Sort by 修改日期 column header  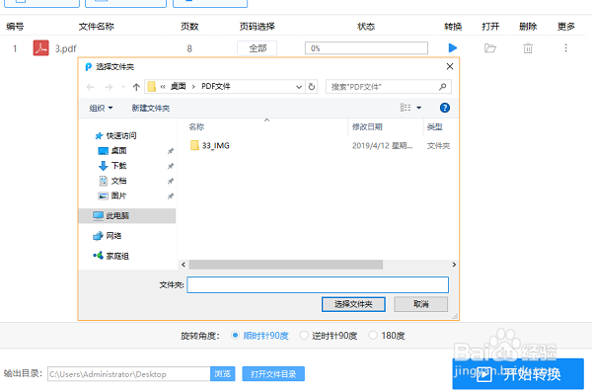[367, 127]
